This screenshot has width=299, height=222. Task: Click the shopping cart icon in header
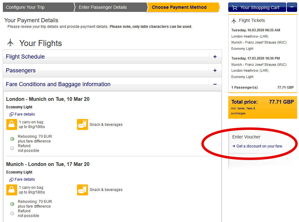[235, 7]
